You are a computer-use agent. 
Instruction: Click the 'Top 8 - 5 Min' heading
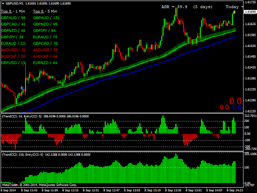pyautogui.click(x=45, y=11)
